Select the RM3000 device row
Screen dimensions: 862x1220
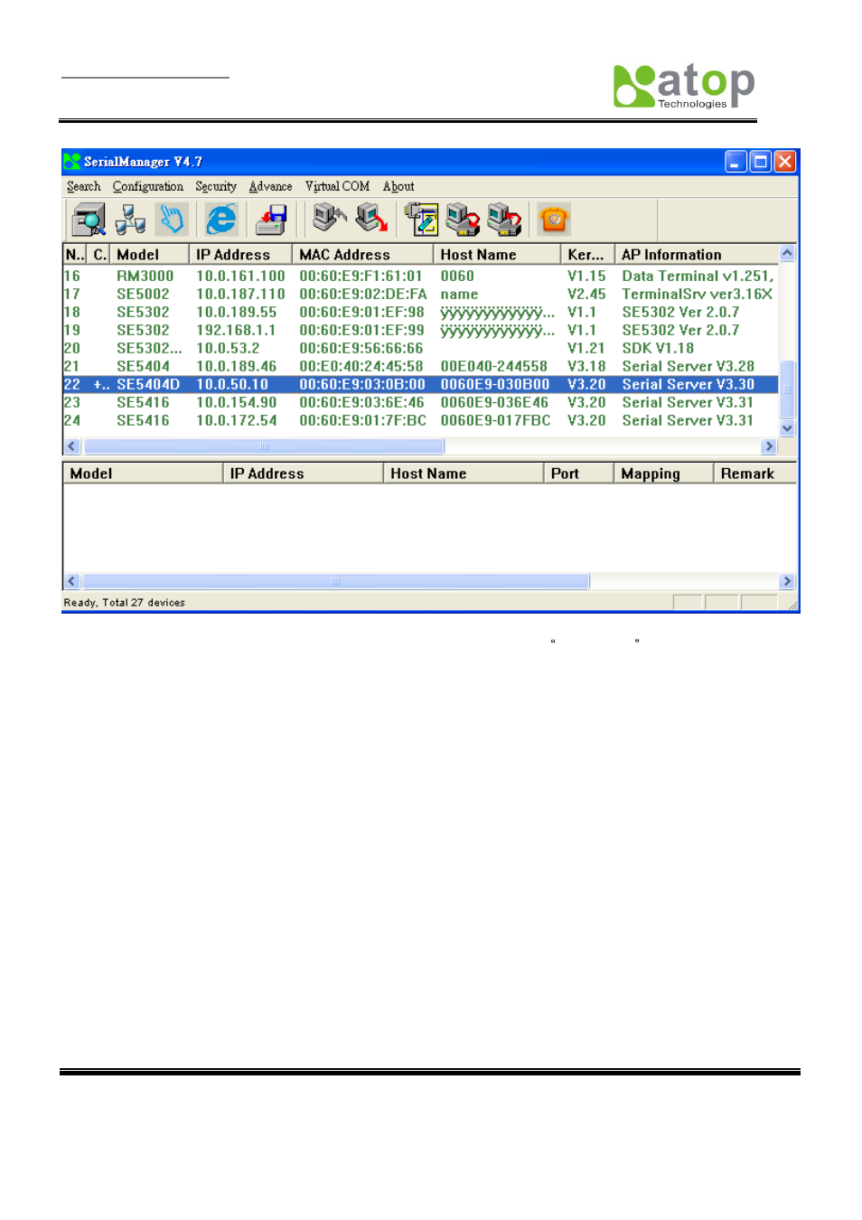click(x=421, y=276)
